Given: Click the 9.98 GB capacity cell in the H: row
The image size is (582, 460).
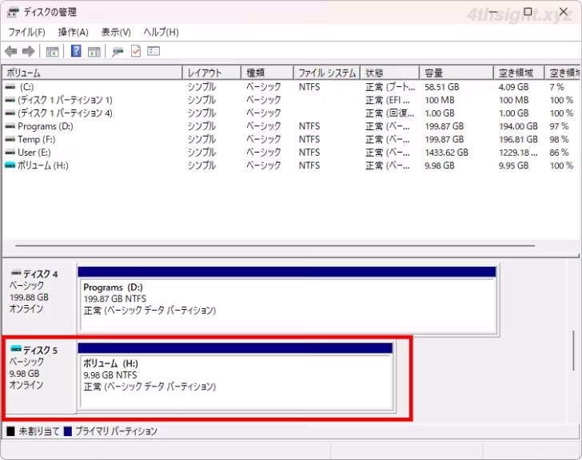Looking at the screenshot, I should pos(440,165).
